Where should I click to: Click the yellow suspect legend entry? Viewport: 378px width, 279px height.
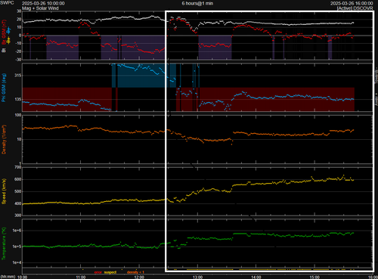[x=110, y=272]
